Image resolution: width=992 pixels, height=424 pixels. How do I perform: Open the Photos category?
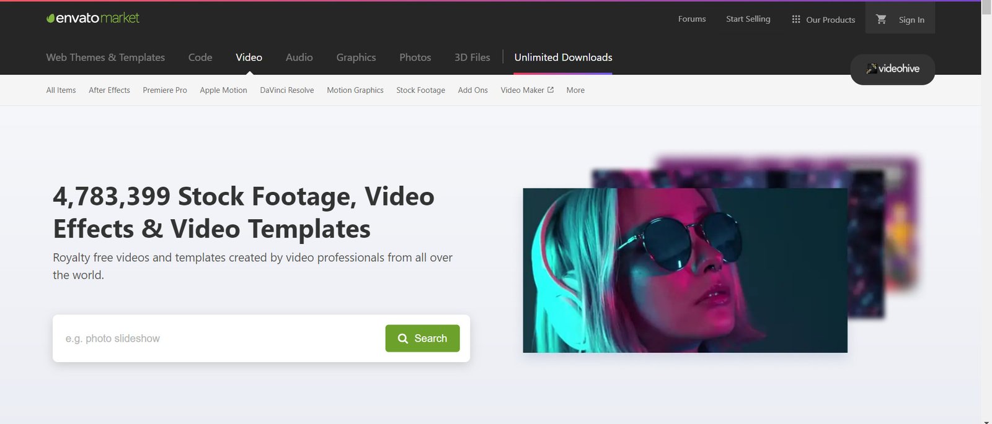point(415,58)
